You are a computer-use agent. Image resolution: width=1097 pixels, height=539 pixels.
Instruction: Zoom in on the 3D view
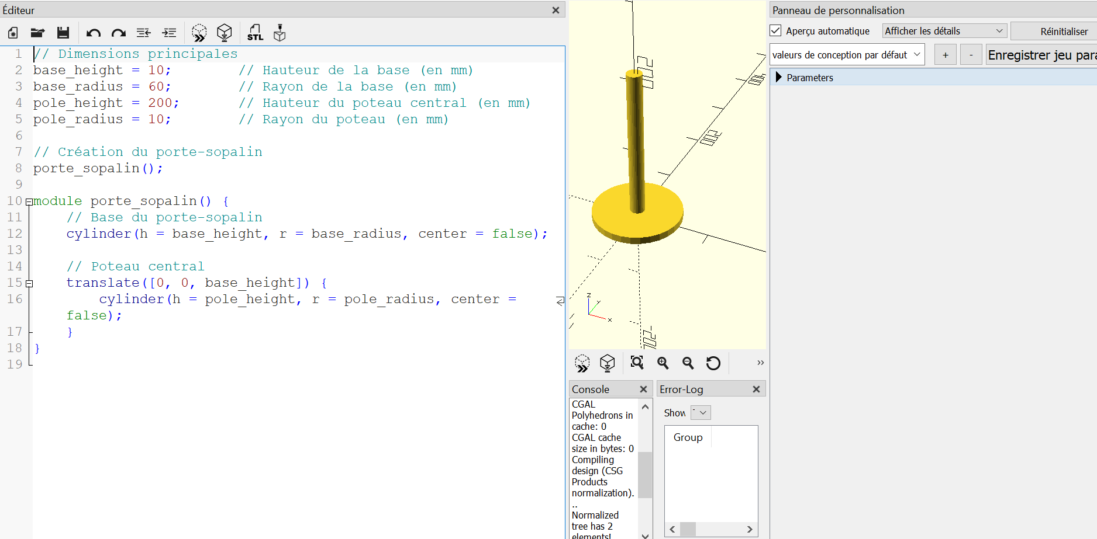(663, 363)
